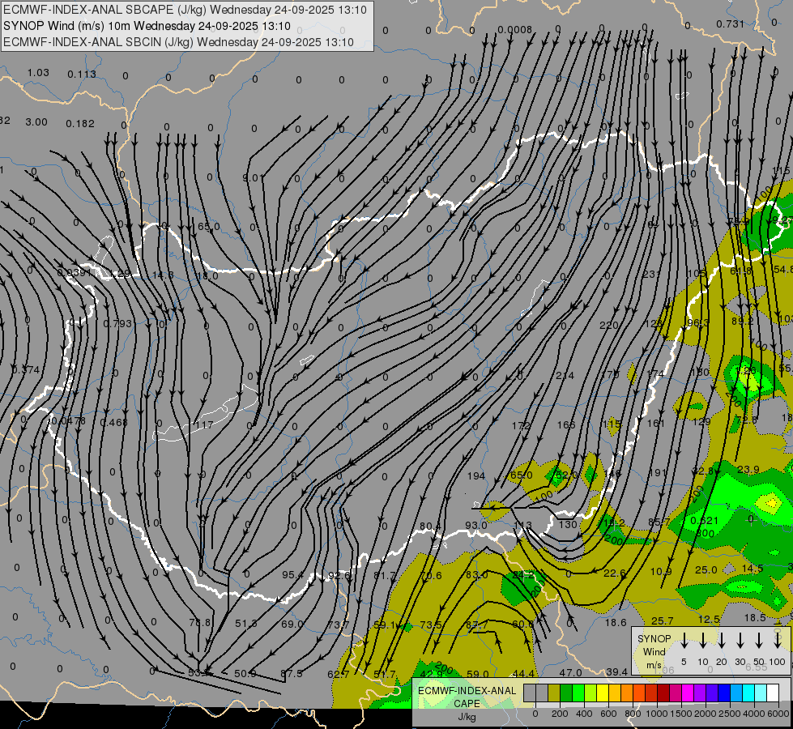Click the 93.0 value on the map
The width and height of the screenshot is (793, 729).
pyautogui.click(x=476, y=525)
